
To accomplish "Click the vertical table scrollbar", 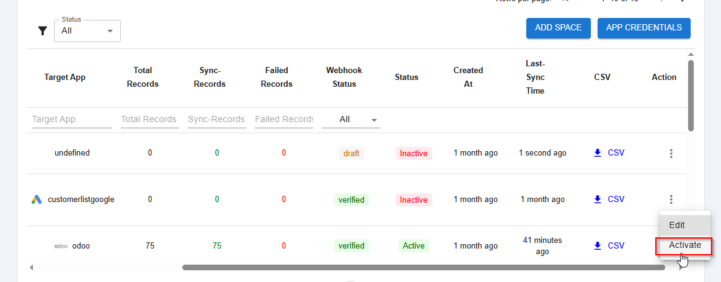I will (x=691, y=95).
